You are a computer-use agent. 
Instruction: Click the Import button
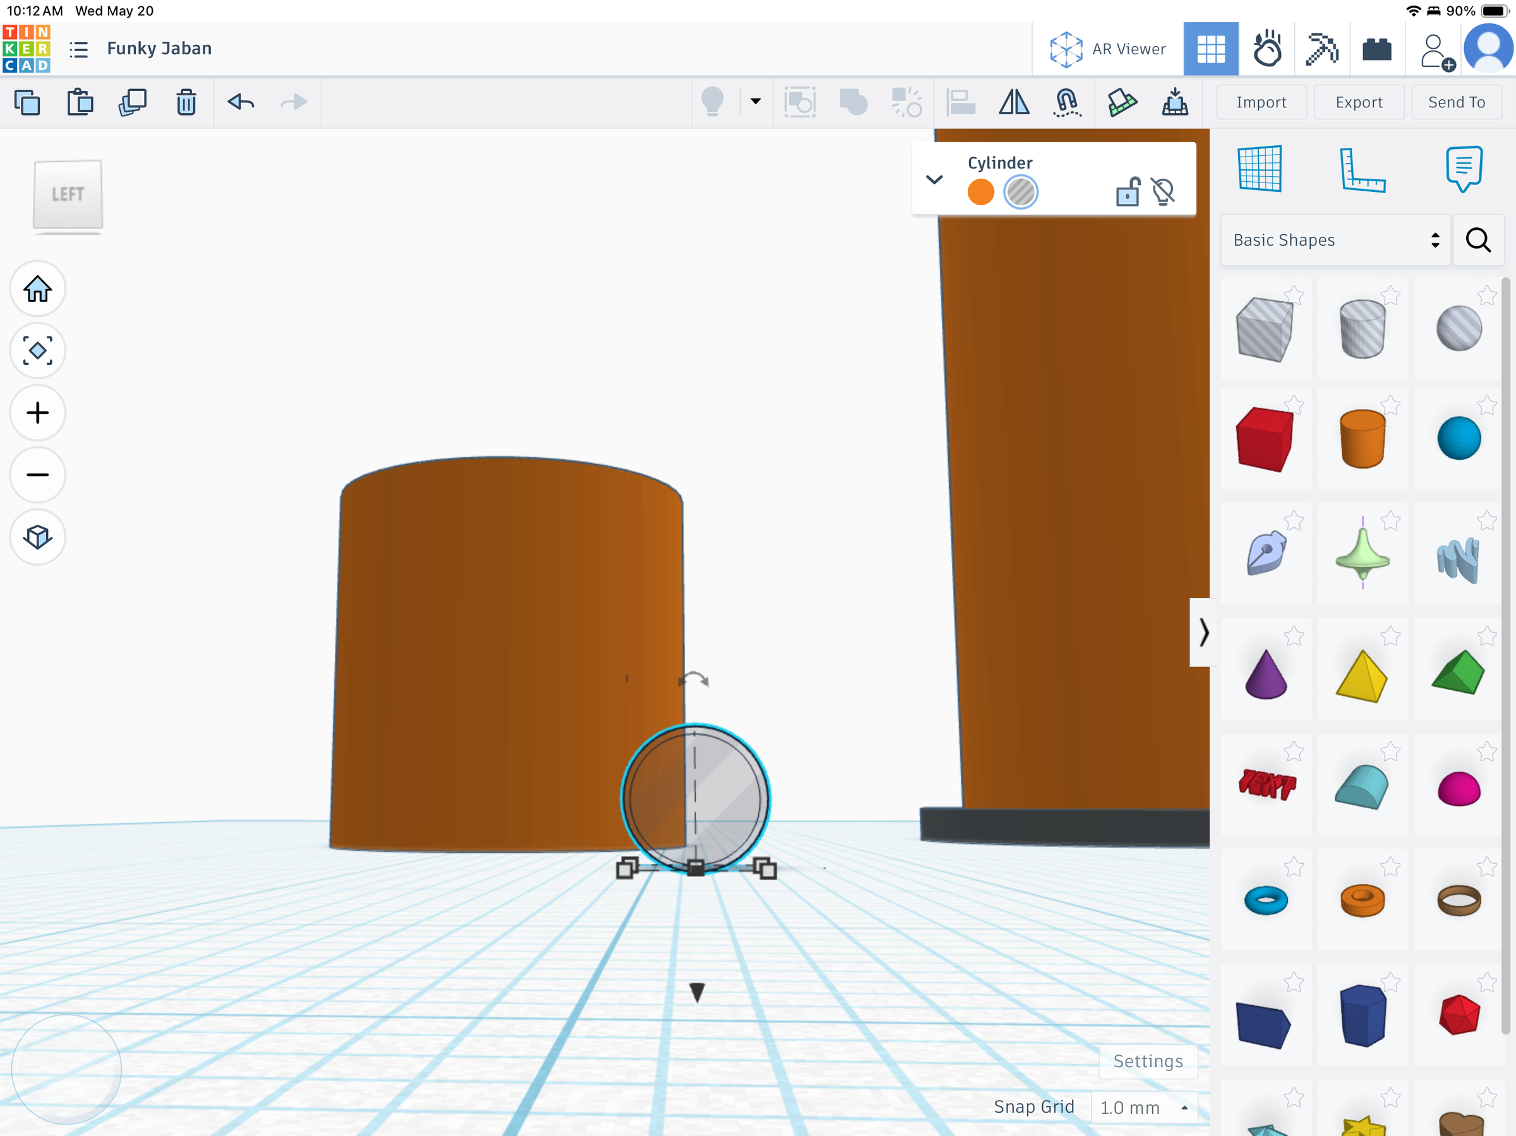click(x=1261, y=102)
